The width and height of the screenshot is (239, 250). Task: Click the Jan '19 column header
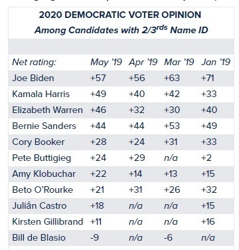(x=216, y=62)
